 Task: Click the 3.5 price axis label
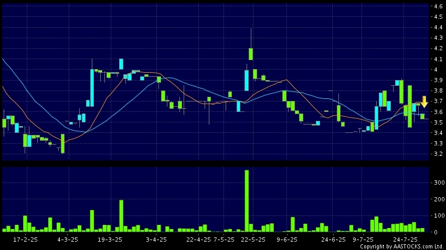point(438,122)
